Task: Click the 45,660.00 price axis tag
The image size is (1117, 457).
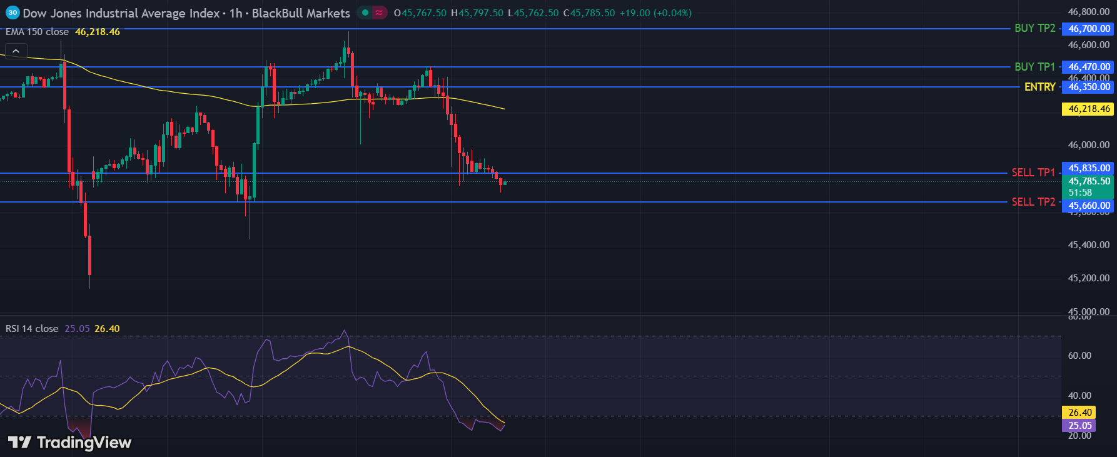Action: click(x=1088, y=206)
